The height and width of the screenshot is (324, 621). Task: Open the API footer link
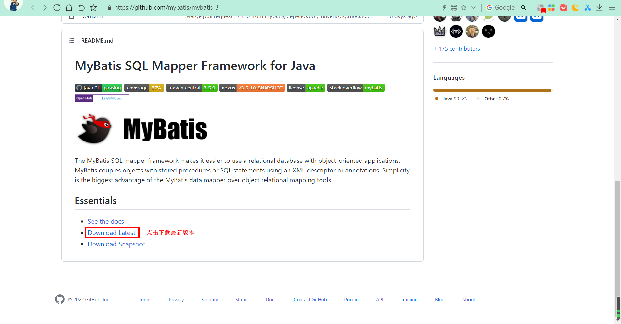tap(380, 300)
